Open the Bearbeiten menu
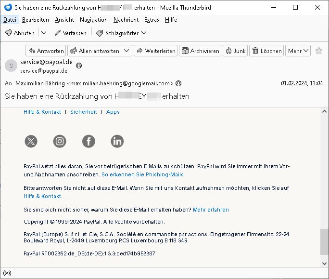The width and height of the screenshot is (329, 279). 36,20
